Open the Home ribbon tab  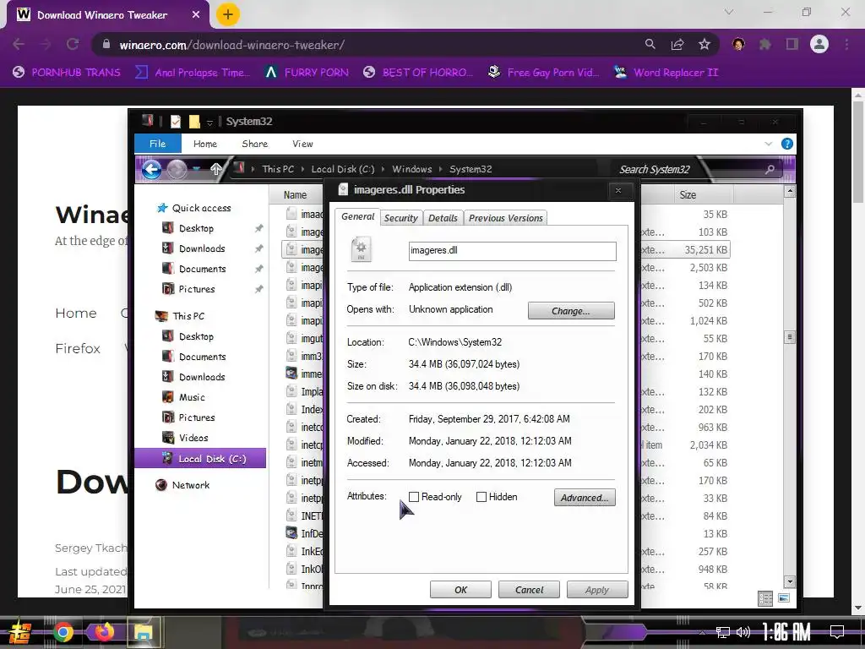pos(205,144)
